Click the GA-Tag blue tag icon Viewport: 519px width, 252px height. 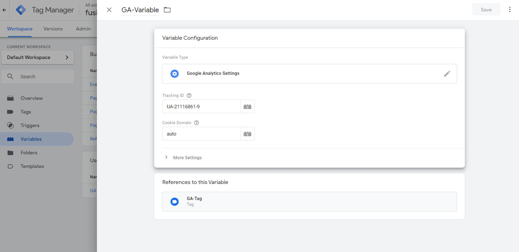[x=174, y=202]
